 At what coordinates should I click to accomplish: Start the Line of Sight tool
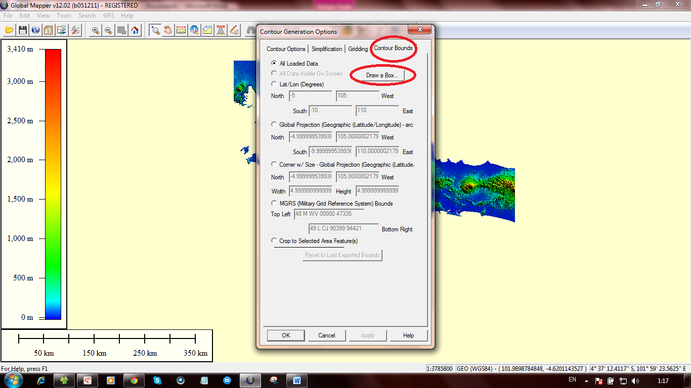tap(221, 30)
